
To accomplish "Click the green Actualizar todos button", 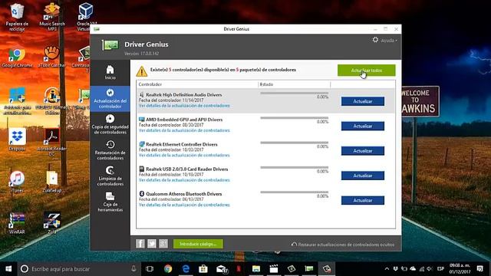I will [367, 71].
